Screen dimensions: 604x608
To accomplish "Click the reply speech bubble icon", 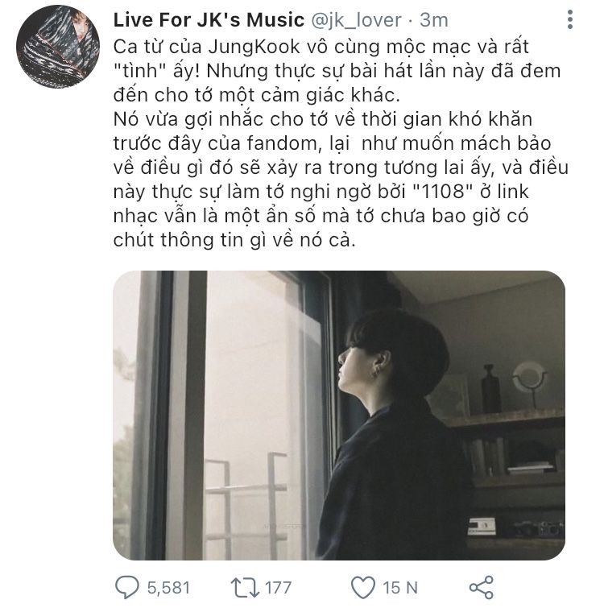I will click(126, 587).
